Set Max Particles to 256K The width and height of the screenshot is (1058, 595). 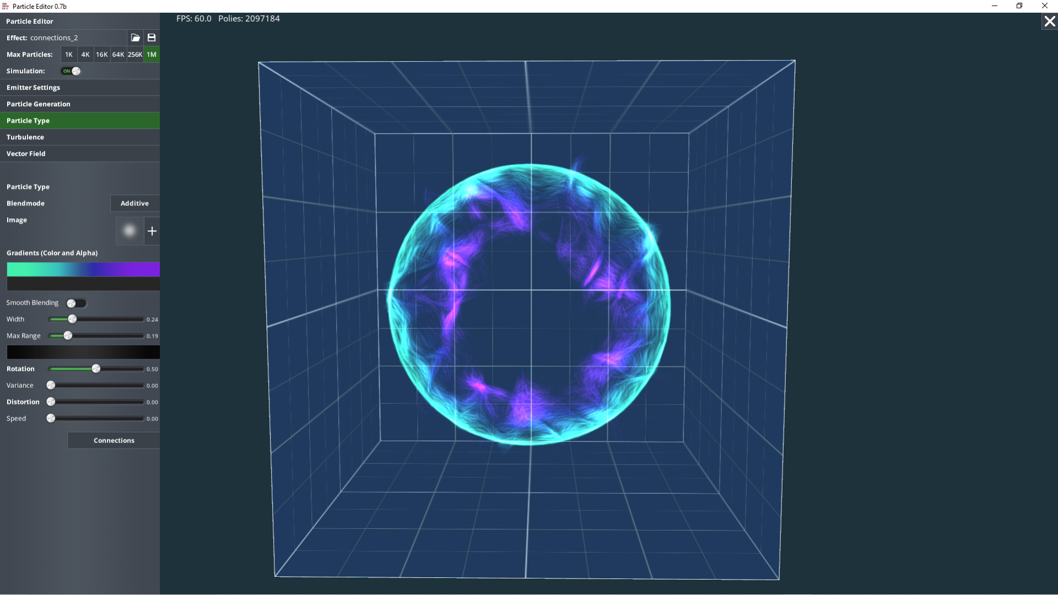135,55
